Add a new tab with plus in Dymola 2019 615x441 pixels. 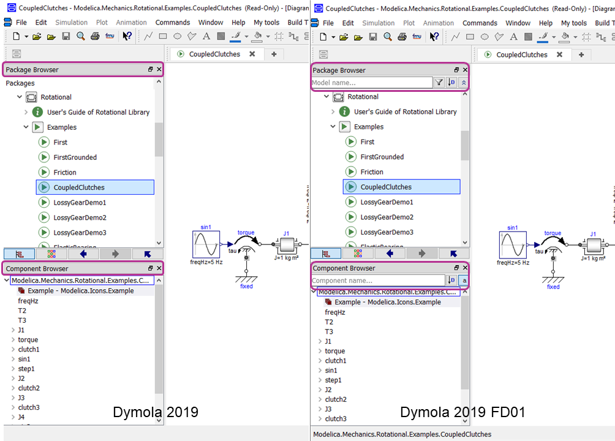274,54
